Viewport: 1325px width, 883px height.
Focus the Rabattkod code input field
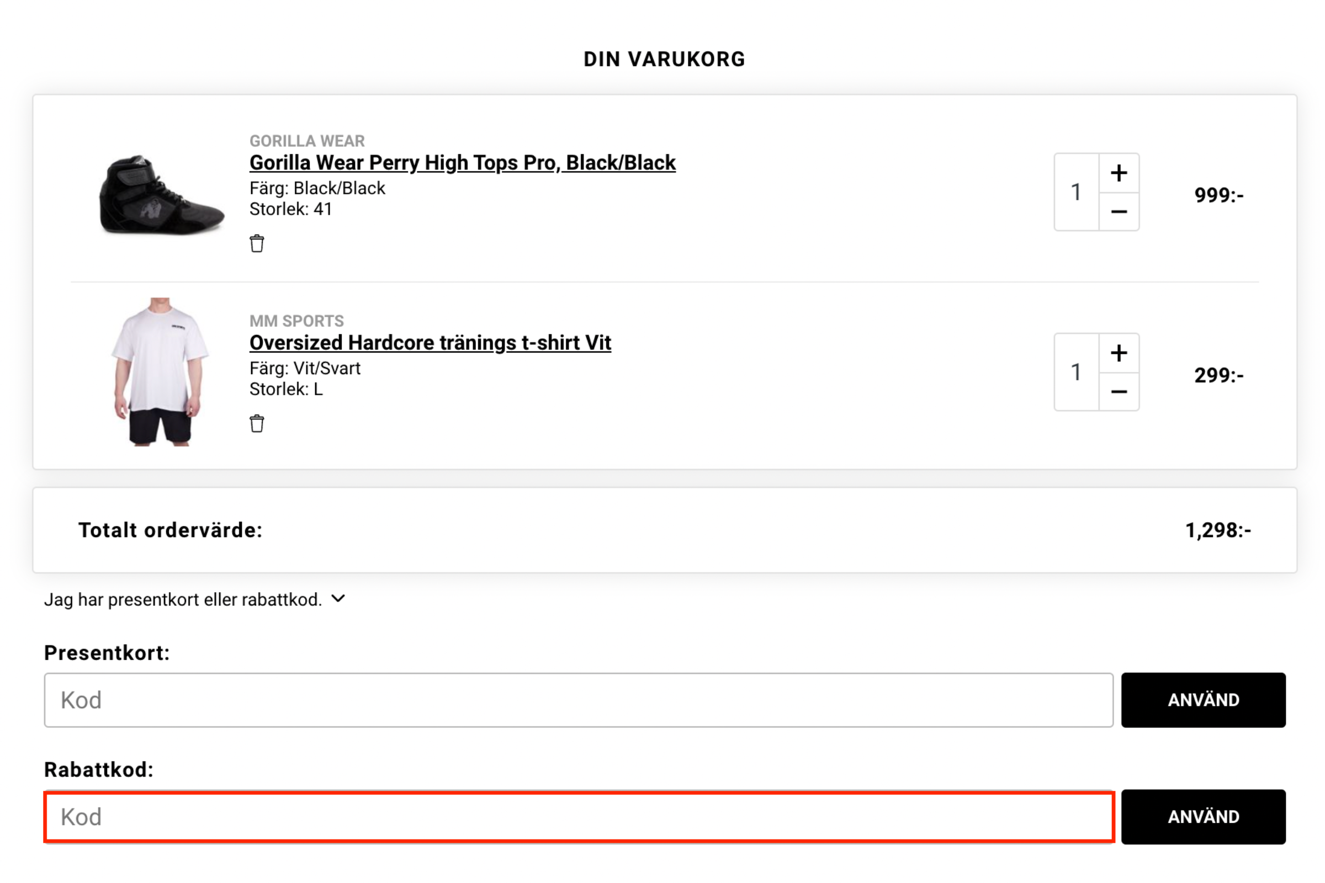click(578, 817)
